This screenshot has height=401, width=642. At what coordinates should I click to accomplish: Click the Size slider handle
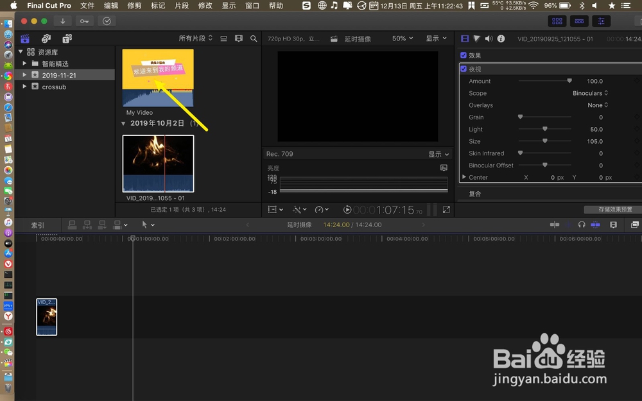pos(545,141)
